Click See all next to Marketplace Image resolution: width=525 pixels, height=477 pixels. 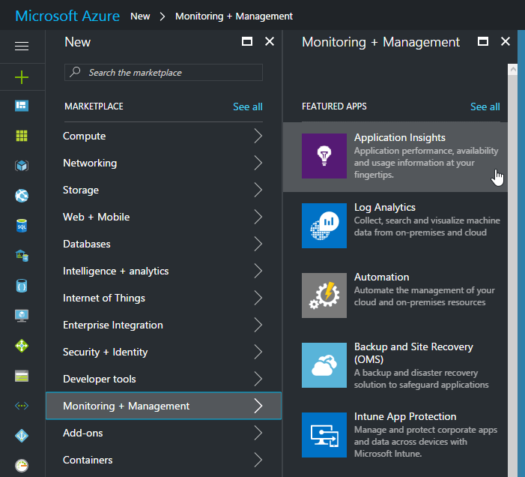tap(247, 106)
